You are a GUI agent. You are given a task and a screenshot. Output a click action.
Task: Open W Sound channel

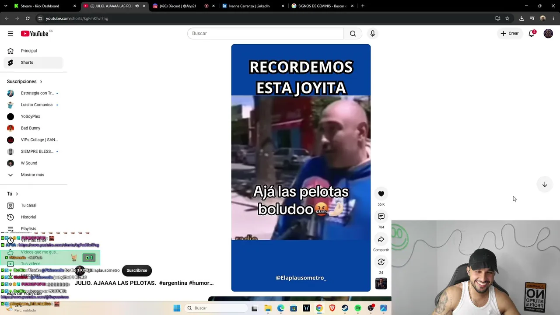tap(33, 163)
